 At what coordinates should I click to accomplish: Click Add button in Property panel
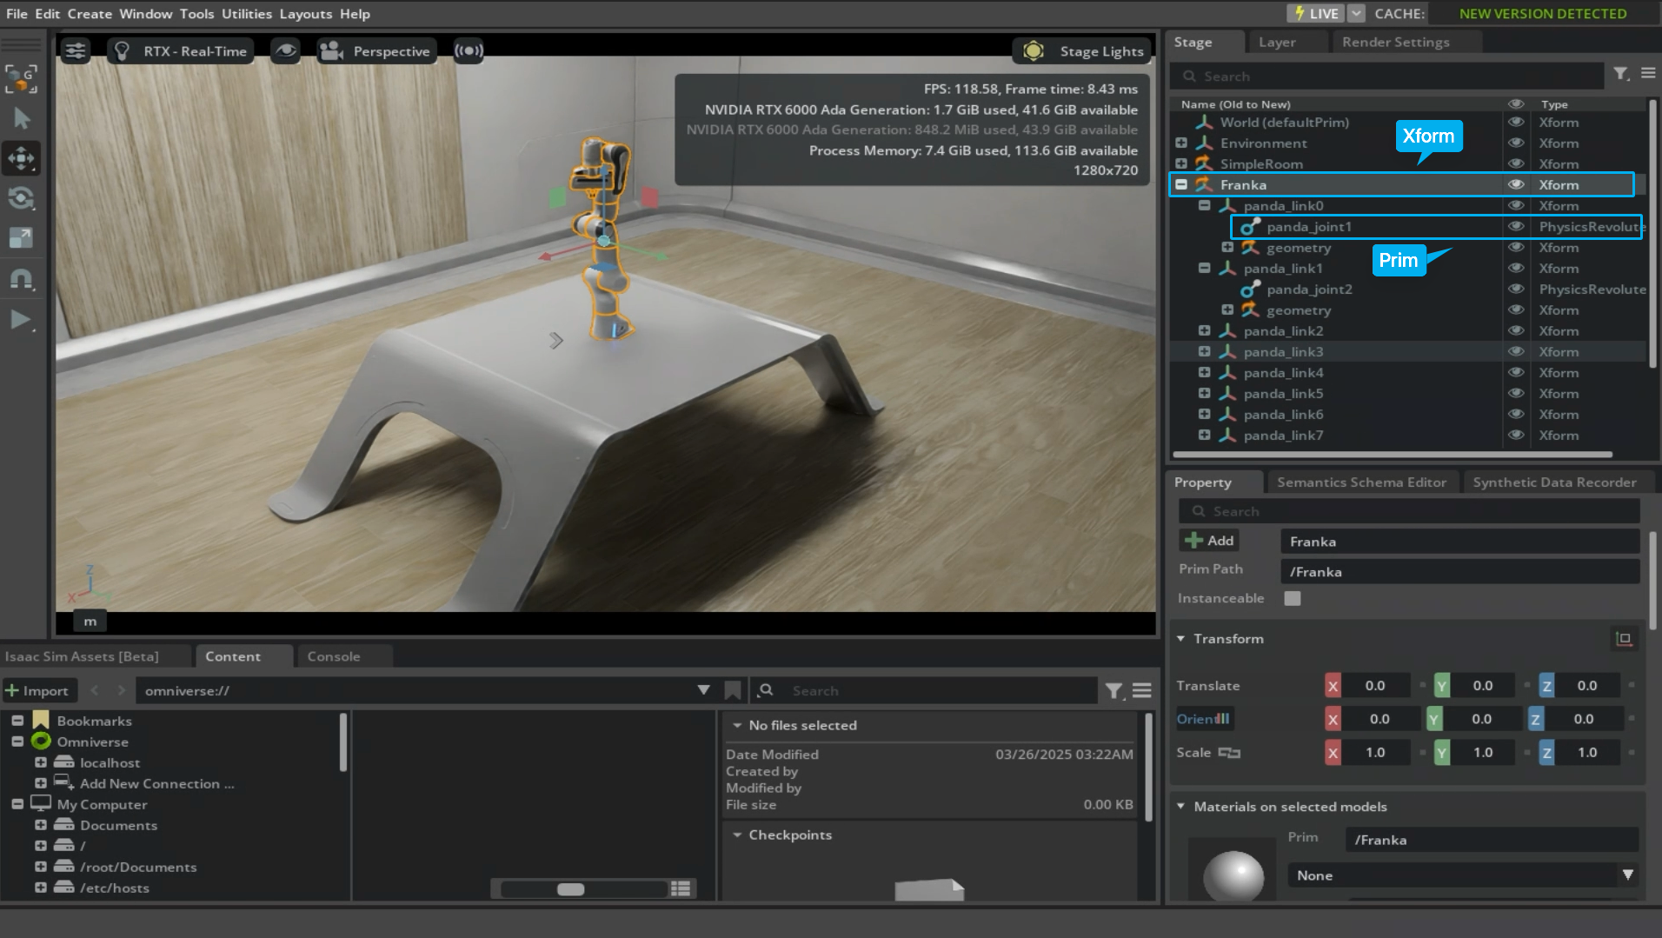pos(1209,541)
